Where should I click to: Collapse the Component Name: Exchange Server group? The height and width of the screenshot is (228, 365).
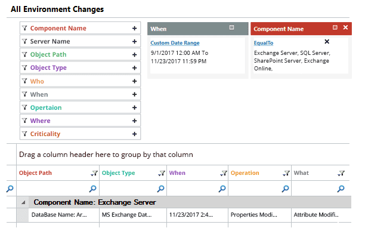point(23,202)
